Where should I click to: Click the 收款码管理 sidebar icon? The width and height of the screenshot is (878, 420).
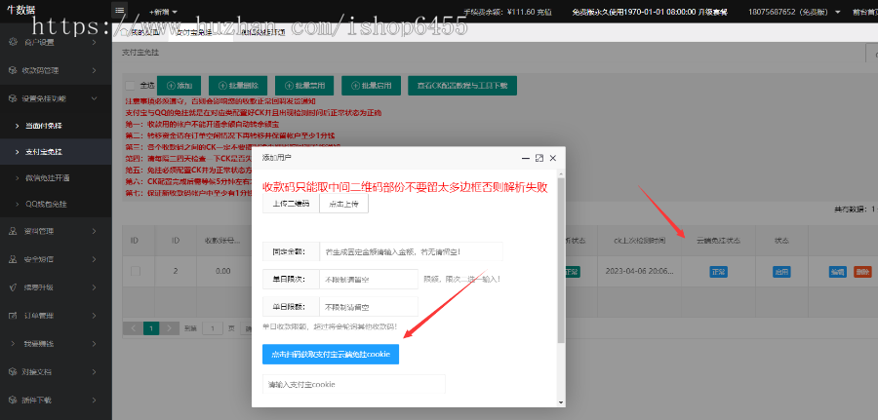pyautogui.click(x=13, y=71)
